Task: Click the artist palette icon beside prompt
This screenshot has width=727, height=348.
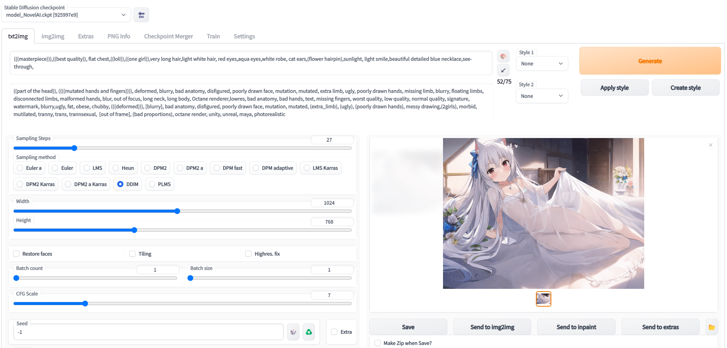Action: click(x=503, y=56)
